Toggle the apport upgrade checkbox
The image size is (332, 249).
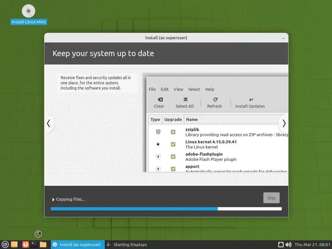click(x=173, y=169)
